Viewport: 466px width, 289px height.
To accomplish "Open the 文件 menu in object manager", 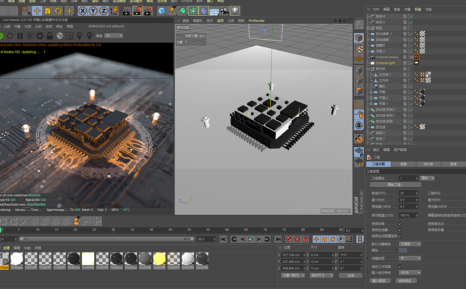I will (376, 9).
